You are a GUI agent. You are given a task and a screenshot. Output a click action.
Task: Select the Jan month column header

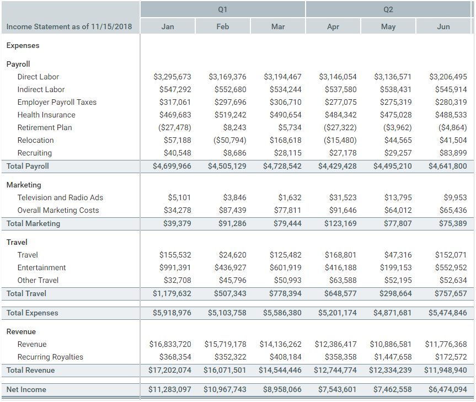pos(168,26)
